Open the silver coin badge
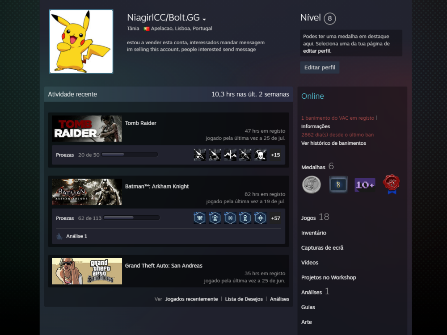 click(x=311, y=184)
